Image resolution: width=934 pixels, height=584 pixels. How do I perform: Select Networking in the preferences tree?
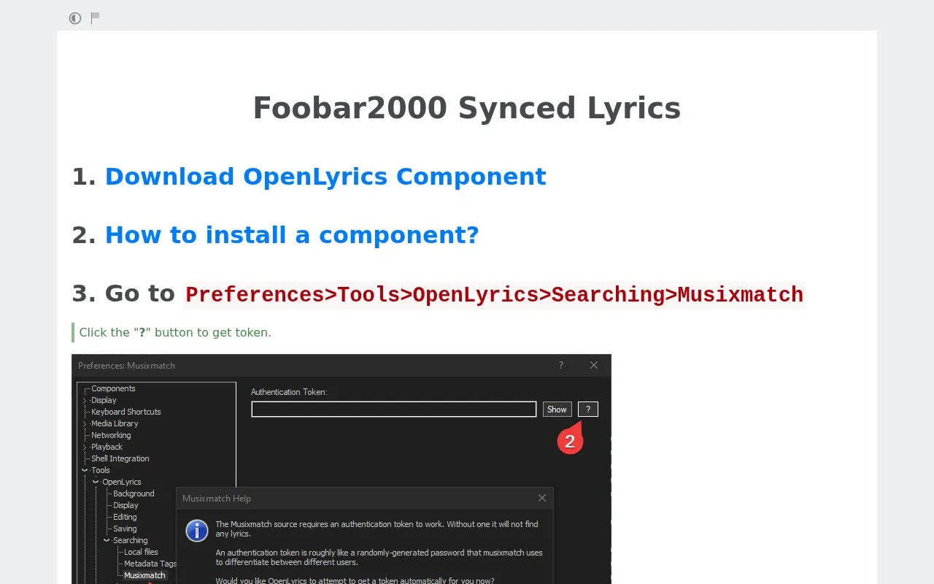coord(111,435)
